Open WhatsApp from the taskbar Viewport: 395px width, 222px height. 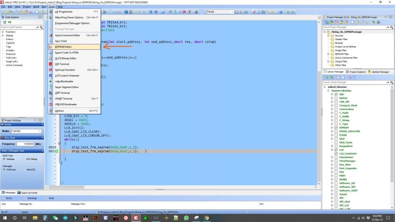pyautogui.click(x=186, y=218)
